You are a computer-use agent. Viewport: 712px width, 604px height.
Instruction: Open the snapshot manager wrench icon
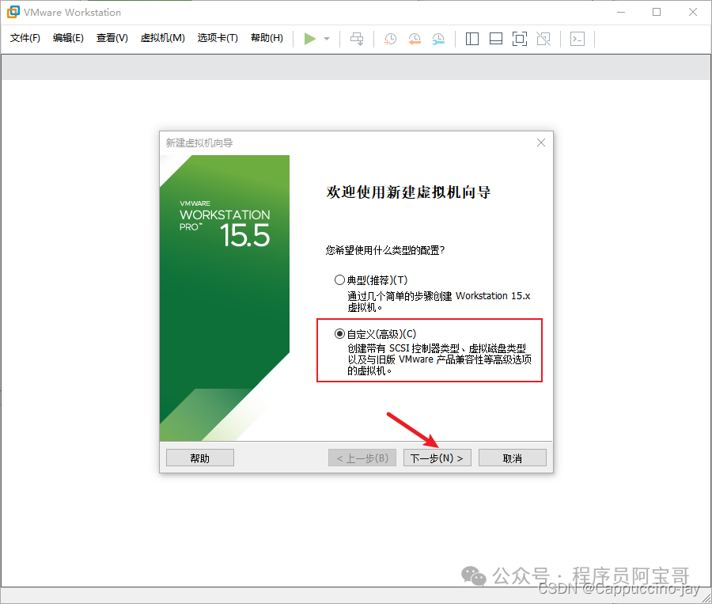pos(438,39)
